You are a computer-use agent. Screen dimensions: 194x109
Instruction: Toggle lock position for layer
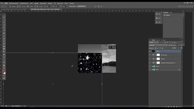[x=160, y=48]
